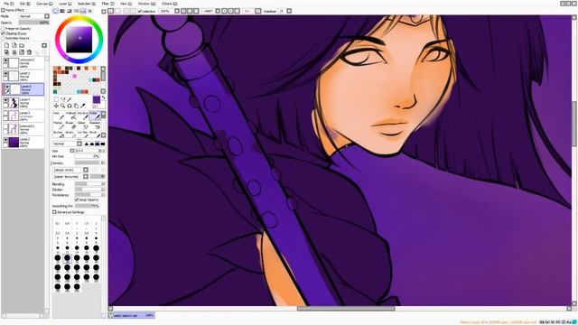Toggle the Paints Effect checkbox
578x325 pixels.
pyautogui.click(x=3, y=10)
